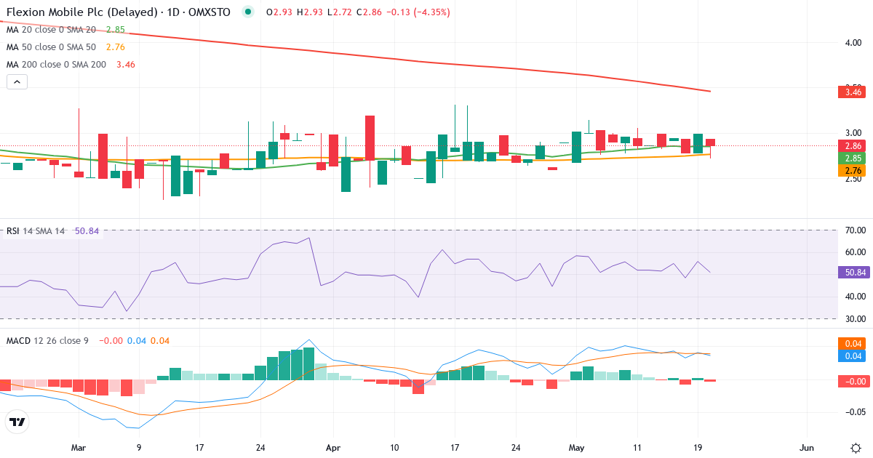Click the Jun date label on time axis
Viewport: 873px width, 458px height.
[x=807, y=448]
